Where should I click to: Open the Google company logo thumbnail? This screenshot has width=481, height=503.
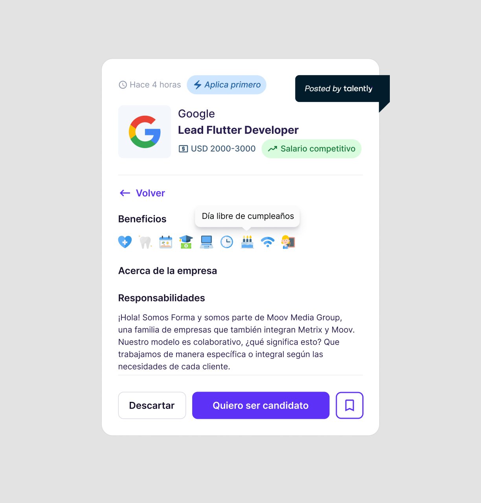tap(145, 131)
